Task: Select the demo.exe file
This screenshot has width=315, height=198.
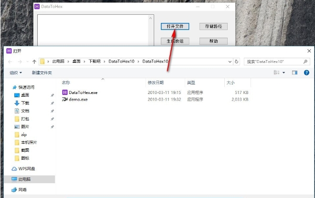Action: [78, 99]
